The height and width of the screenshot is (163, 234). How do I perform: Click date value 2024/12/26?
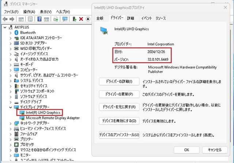click(156, 52)
